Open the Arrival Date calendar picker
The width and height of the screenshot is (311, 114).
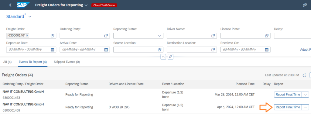pos(106,49)
